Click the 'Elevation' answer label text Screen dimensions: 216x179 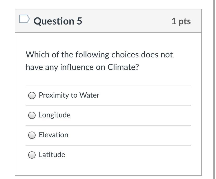pyautogui.click(x=53, y=135)
